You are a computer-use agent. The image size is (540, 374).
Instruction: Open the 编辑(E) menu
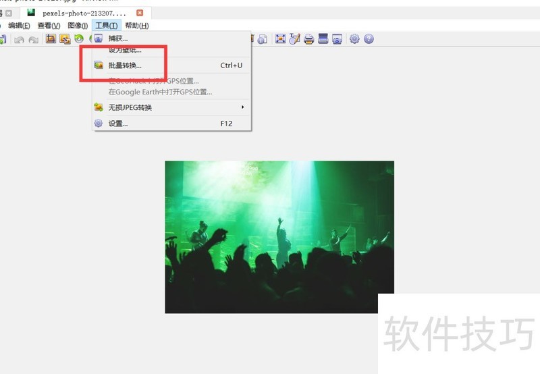19,26
